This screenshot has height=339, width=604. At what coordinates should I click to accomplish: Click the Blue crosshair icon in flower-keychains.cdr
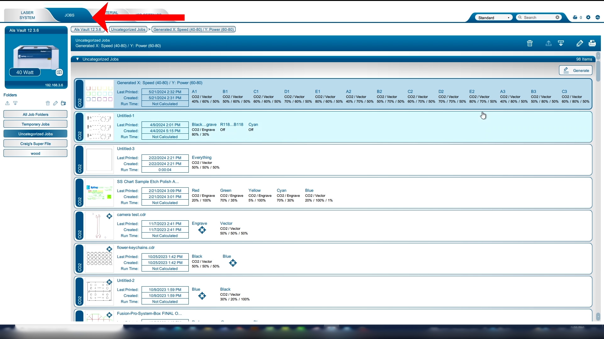[x=233, y=263]
